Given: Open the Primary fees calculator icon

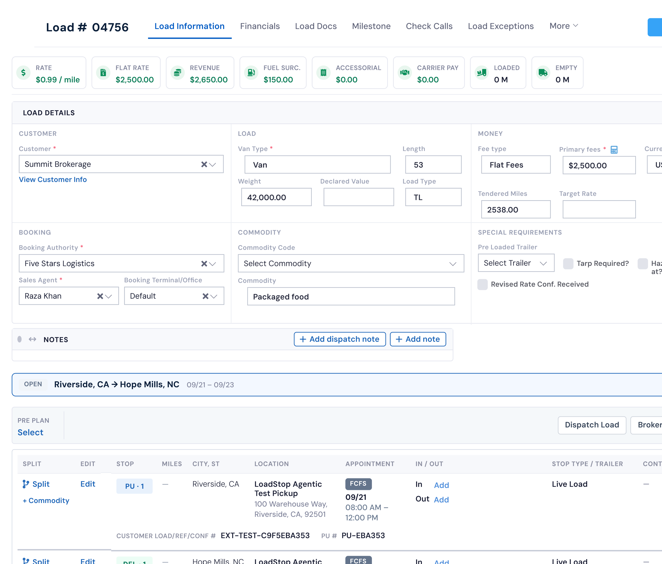Looking at the screenshot, I should point(614,150).
